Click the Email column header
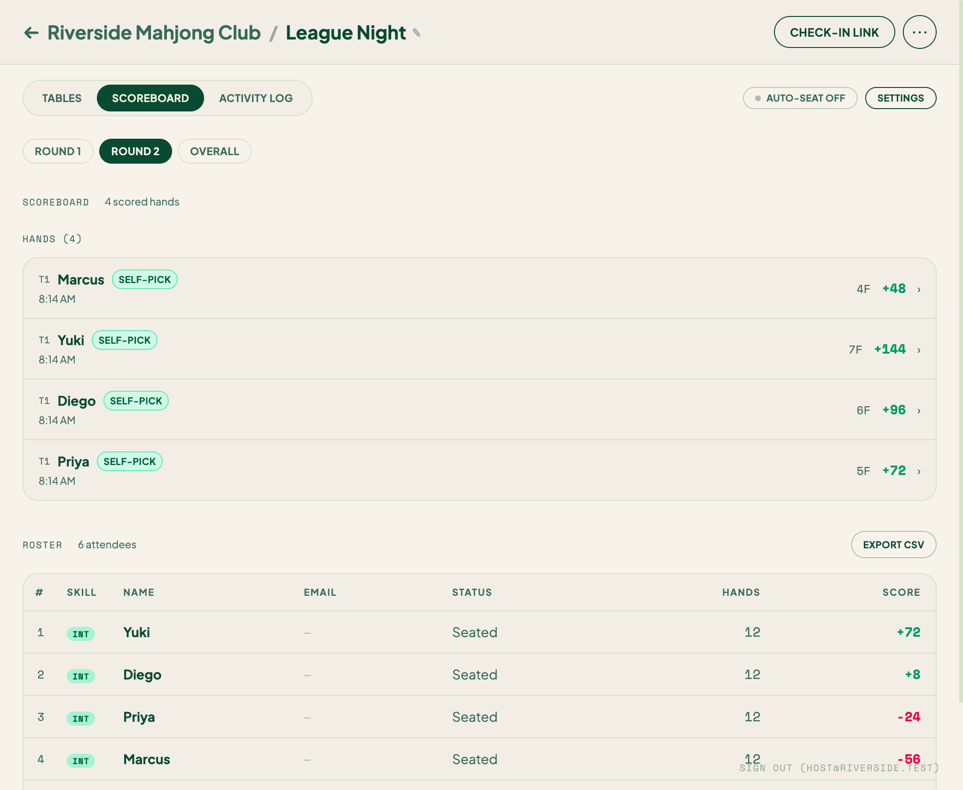The width and height of the screenshot is (963, 790). pyautogui.click(x=320, y=592)
